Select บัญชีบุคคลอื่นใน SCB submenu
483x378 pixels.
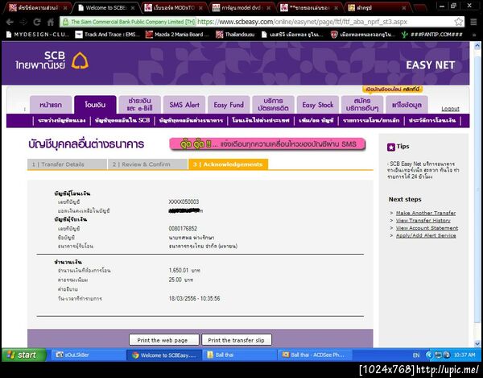[x=122, y=121]
